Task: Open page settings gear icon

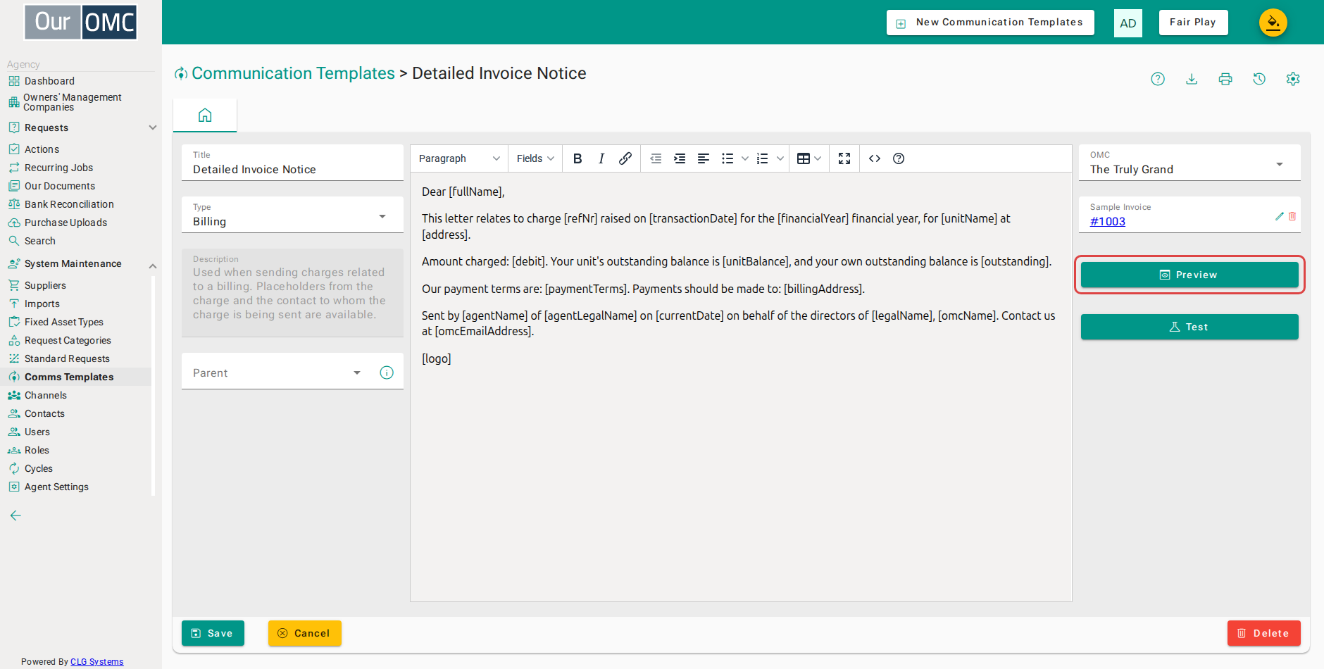Action: click(x=1293, y=79)
